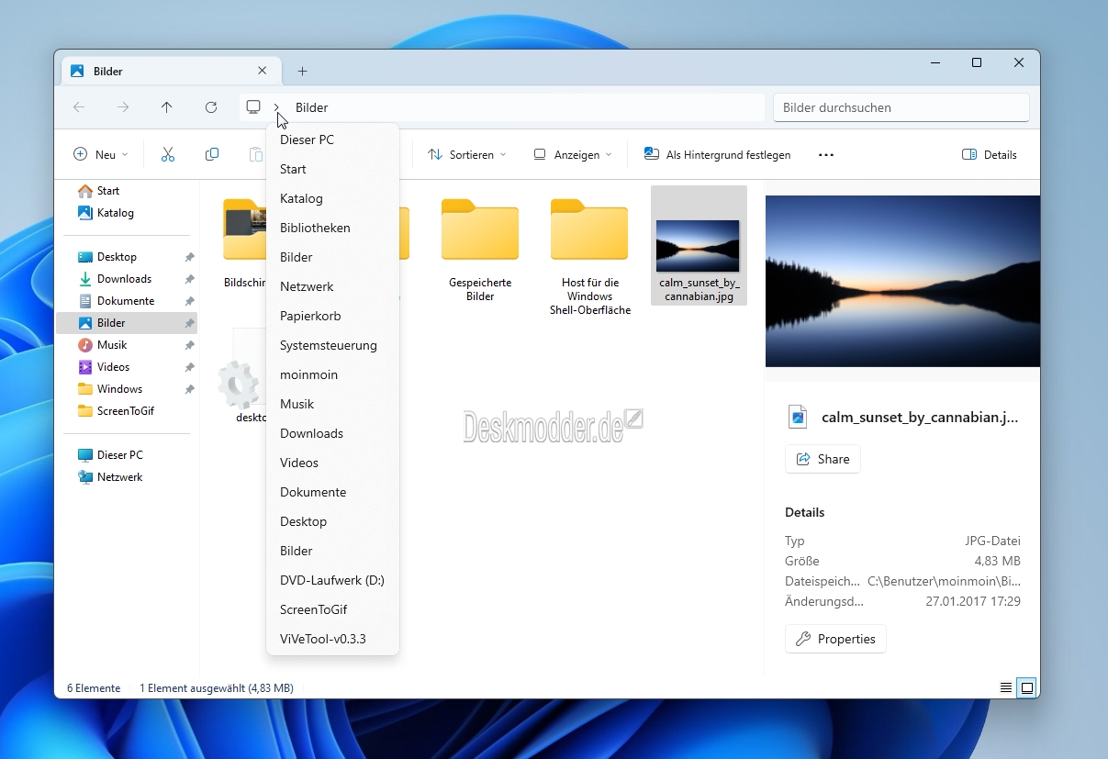
Task: Add a new tab with plus button
Action: (302, 71)
